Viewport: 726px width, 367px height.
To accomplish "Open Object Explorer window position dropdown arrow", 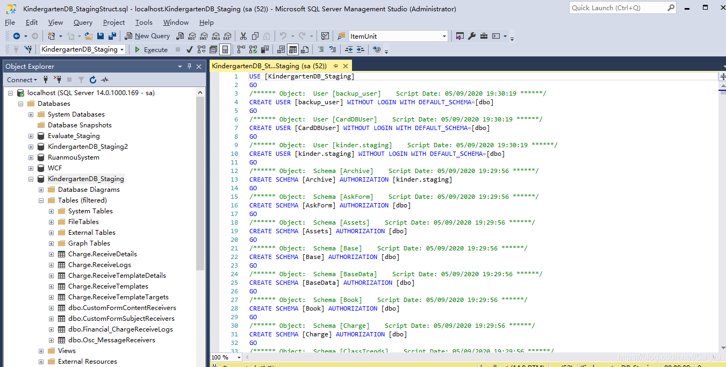I will tap(180, 66).
